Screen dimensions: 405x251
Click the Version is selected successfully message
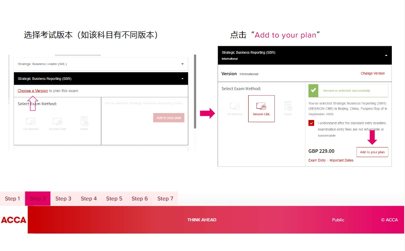pos(346,91)
